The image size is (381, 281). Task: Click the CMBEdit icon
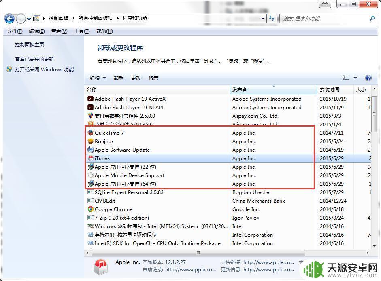[x=90, y=201]
